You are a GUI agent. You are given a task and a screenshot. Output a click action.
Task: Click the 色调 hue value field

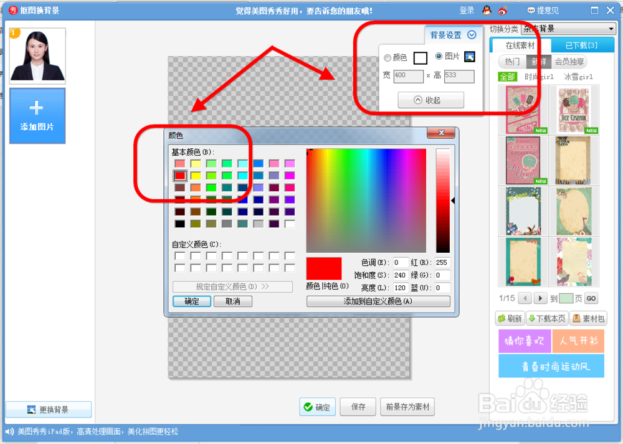click(401, 263)
